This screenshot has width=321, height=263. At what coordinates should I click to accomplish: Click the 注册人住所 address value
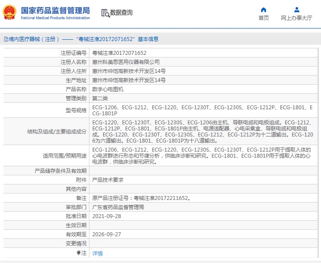click(129, 71)
